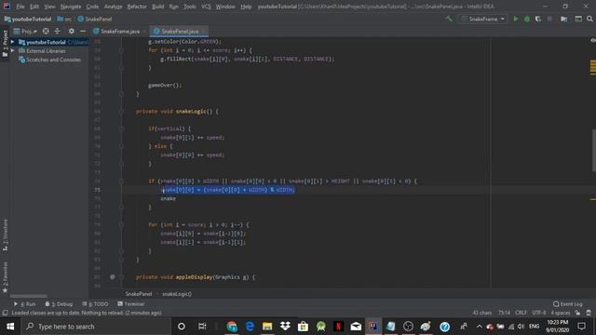Viewport: 596px width, 335px height.
Task: Toggle the Structure tool window side tab
Action: tap(5, 234)
